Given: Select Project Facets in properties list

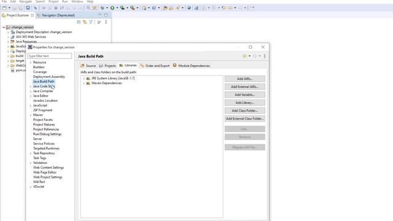Looking at the screenshot, I should click(x=43, y=120).
